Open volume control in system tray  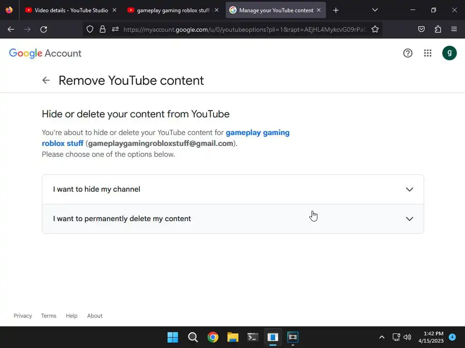(407, 337)
